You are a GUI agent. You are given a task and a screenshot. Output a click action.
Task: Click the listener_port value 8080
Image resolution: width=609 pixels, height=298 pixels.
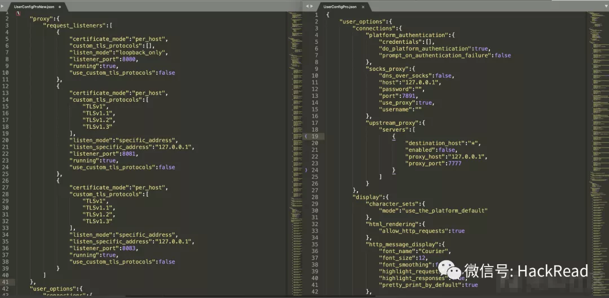[x=130, y=59]
